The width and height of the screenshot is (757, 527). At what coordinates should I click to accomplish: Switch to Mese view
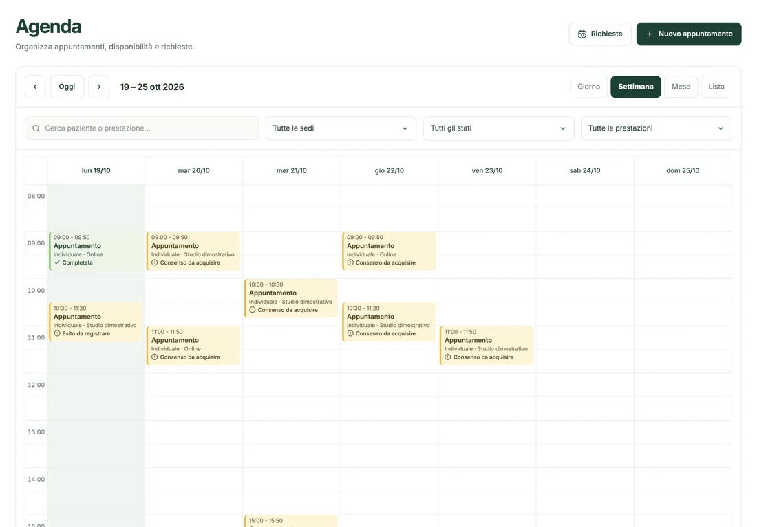pyautogui.click(x=681, y=87)
